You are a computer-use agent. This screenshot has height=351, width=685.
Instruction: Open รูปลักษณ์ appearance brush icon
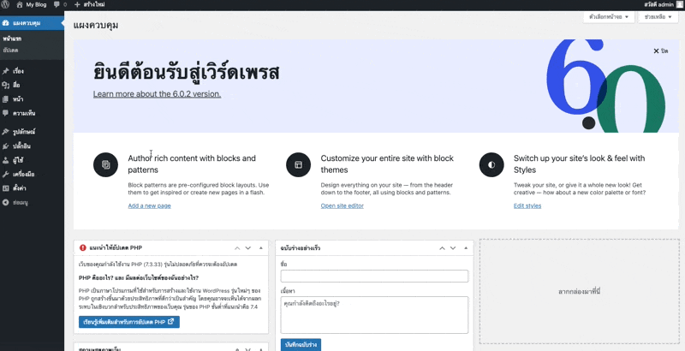tap(6, 132)
